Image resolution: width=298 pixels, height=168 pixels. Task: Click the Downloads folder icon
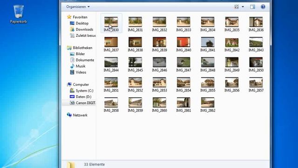(72, 29)
